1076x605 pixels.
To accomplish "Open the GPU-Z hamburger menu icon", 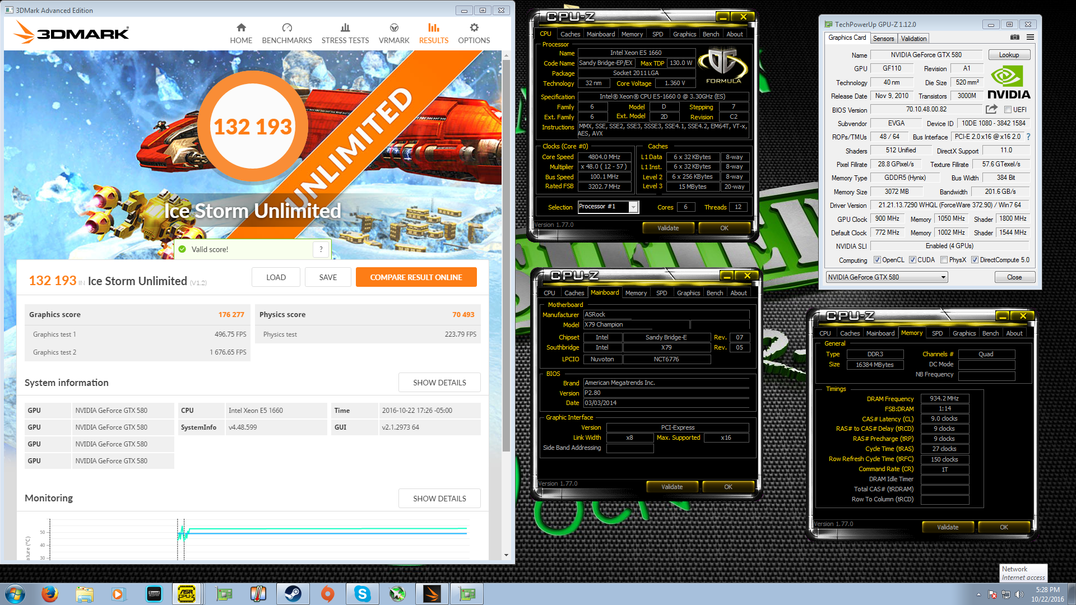I will coord(1030,38).
